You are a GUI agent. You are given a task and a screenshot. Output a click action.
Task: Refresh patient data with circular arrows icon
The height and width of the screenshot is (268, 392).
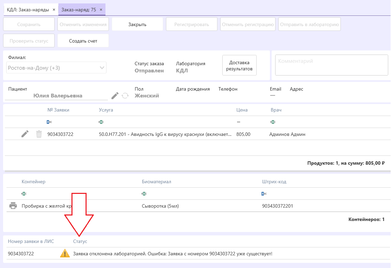pyautogui.click(x=125, y=96)
